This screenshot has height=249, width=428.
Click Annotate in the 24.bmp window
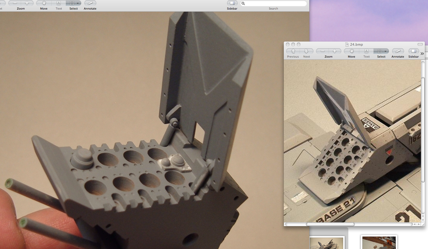(398, 51)
